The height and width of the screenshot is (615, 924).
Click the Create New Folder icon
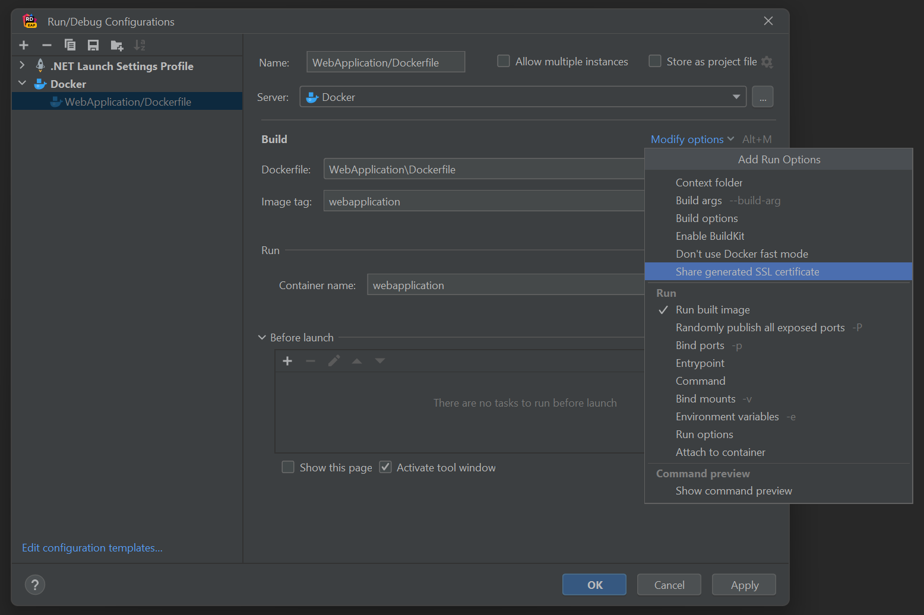click(x=116, y=45)
